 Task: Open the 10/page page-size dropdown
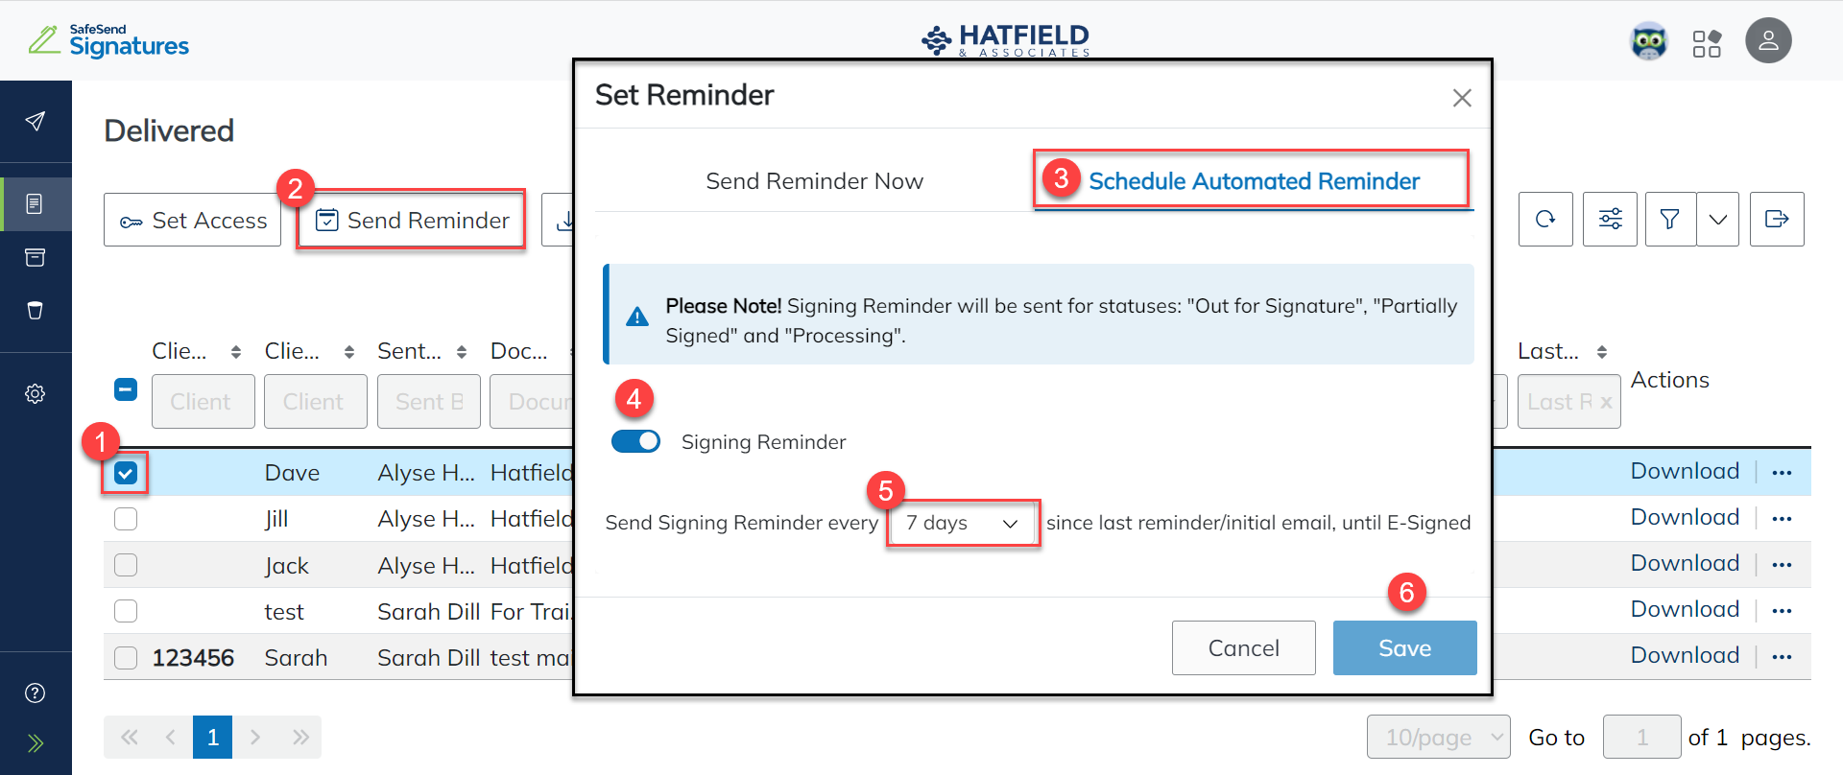point(1439,737)
